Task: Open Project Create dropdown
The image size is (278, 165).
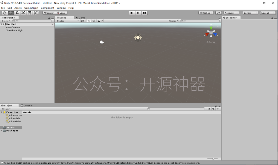Action: tap(6, 109)
